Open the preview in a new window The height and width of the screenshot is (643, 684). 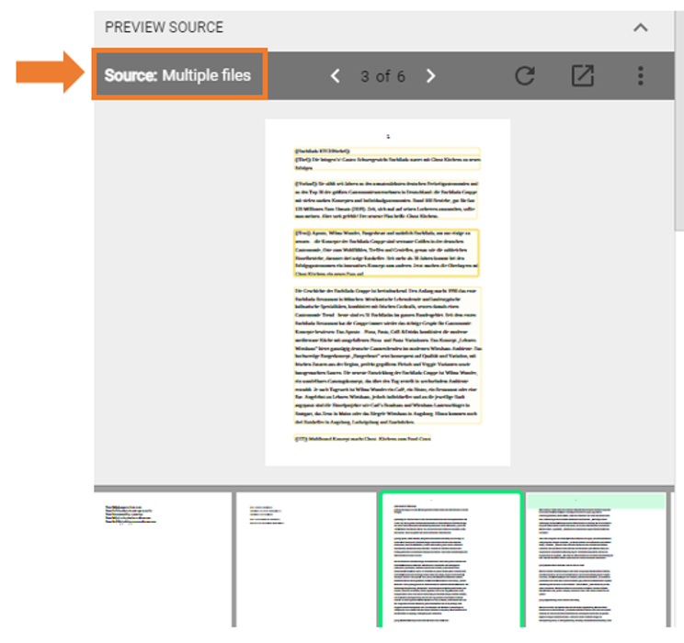582,75
